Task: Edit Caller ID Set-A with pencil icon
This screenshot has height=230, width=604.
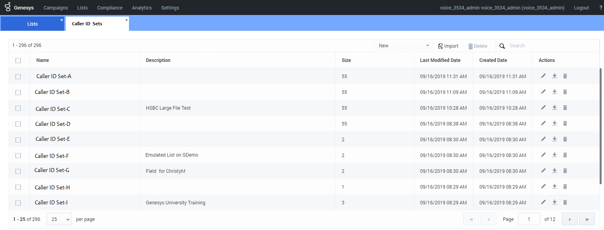Action: click(543, 76)
